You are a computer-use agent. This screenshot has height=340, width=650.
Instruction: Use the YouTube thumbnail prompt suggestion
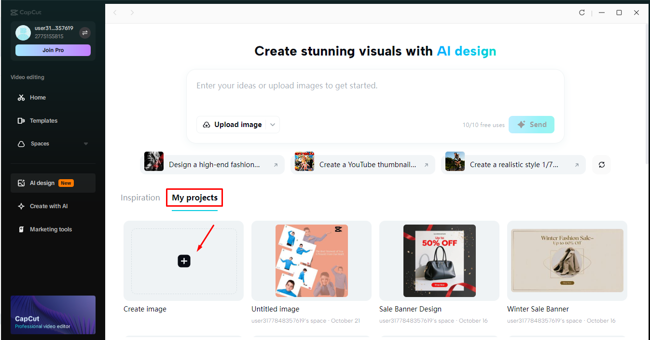pos(362,165)
